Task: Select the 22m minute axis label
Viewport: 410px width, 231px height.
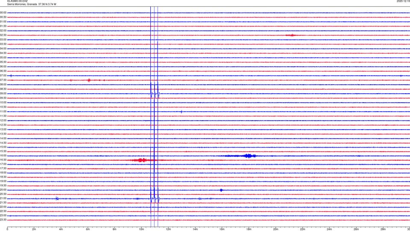Action: click(x=302, y=229)
